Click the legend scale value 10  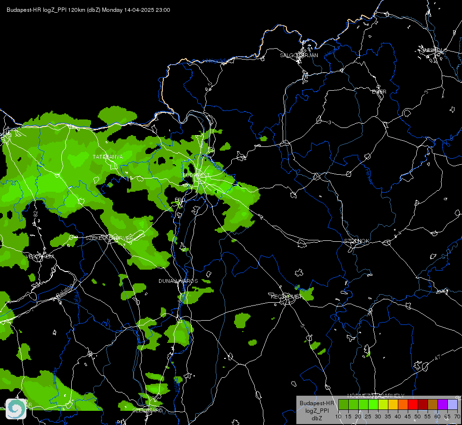click(x=338, y=416)
